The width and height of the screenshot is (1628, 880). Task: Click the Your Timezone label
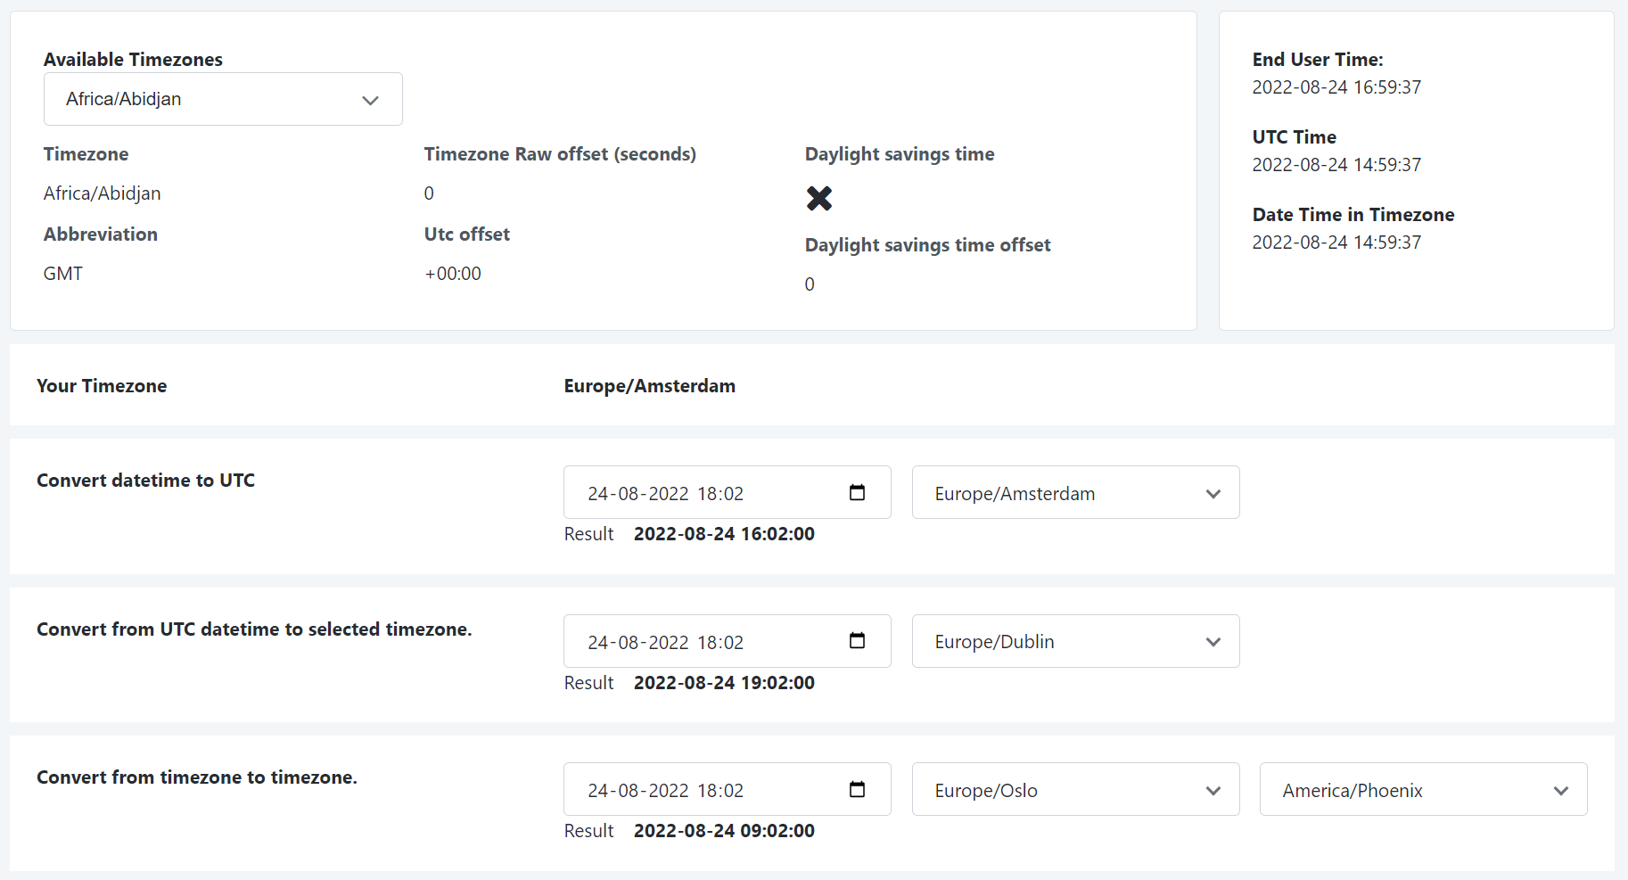(x=102, y=386)
